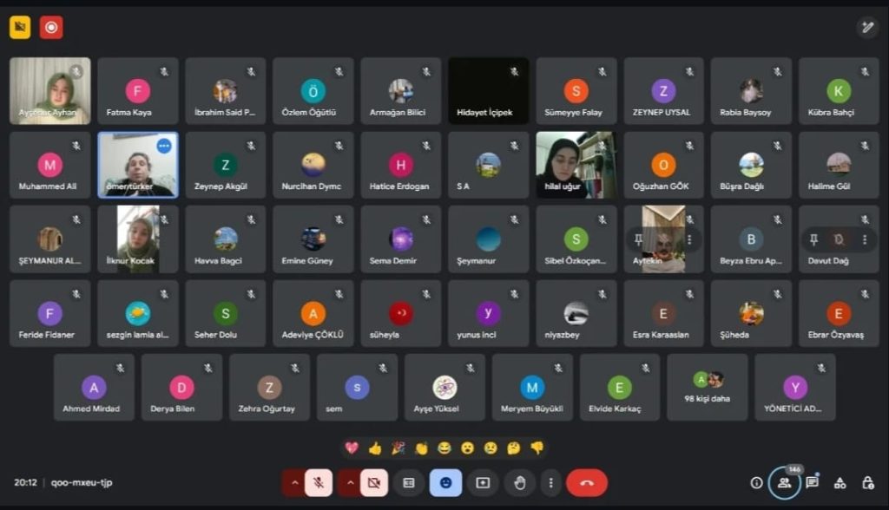Image resolution: width=889 pixels, height=510 pixels.
Task: Leave the call with red hang-up button
Action: 587,483
